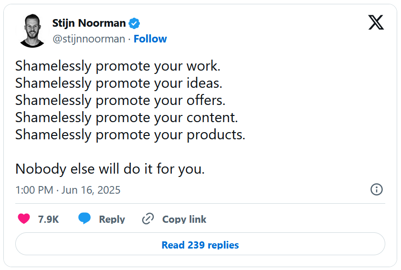401x270 pixels.
Task: Like the tweet via the heart icon
Action: (24, 218)
